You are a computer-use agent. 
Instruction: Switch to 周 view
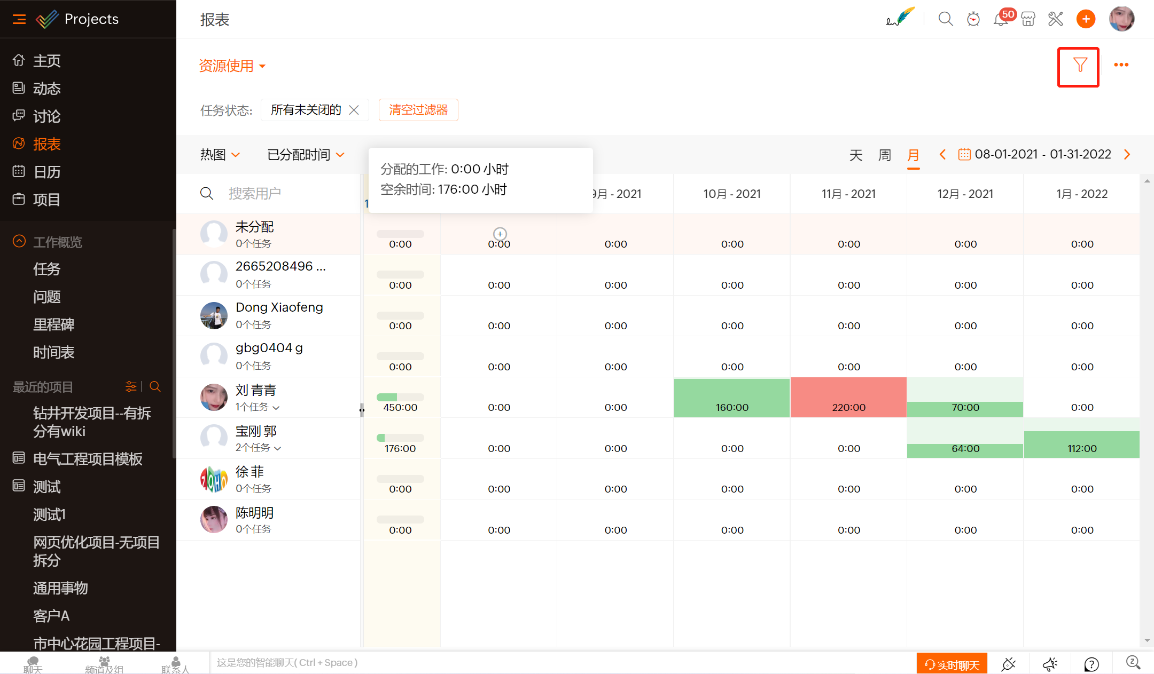(x=885, y=155)
